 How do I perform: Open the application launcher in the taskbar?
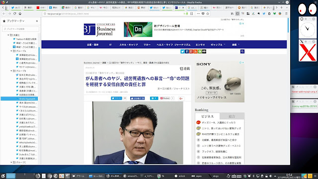click(3, 176)
